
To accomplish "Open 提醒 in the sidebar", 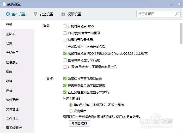I will pyautogui.click(x=17, y=71).
